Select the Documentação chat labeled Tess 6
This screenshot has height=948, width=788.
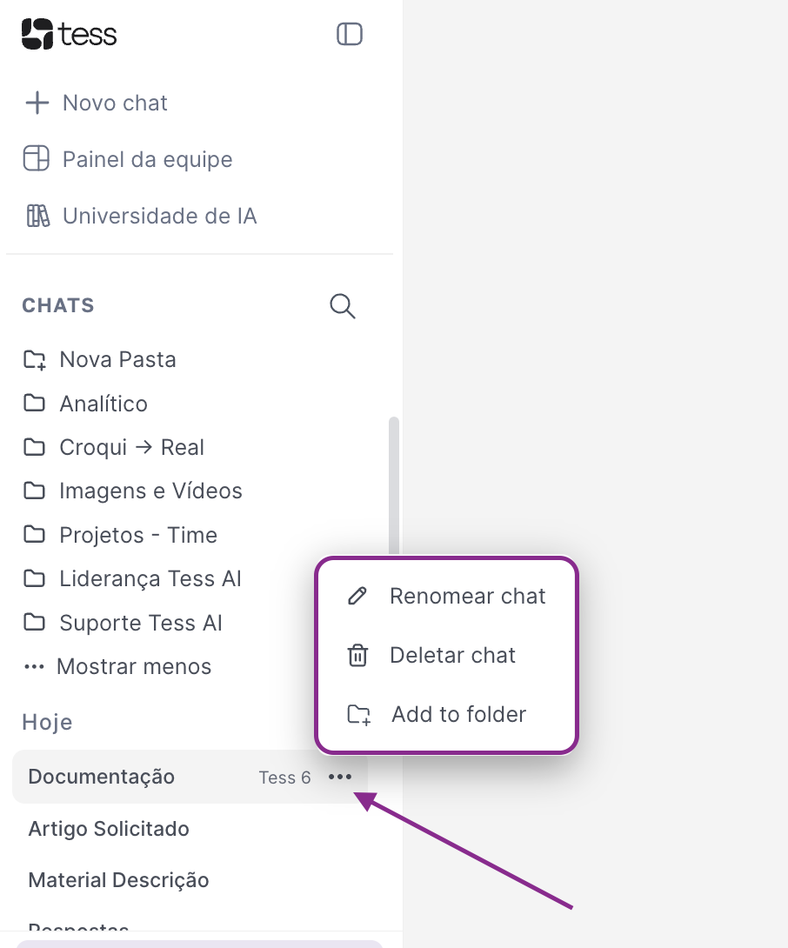click(101, 777)
